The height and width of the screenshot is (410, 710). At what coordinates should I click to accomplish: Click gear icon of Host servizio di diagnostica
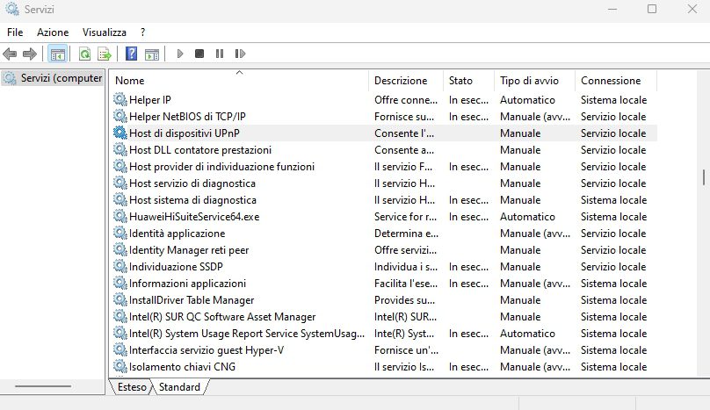point(120,183)
